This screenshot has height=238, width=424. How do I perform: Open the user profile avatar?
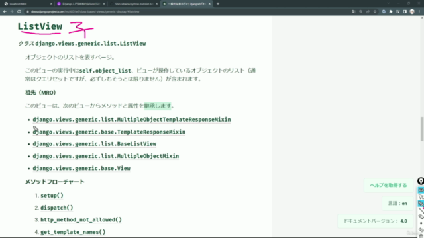412,12
